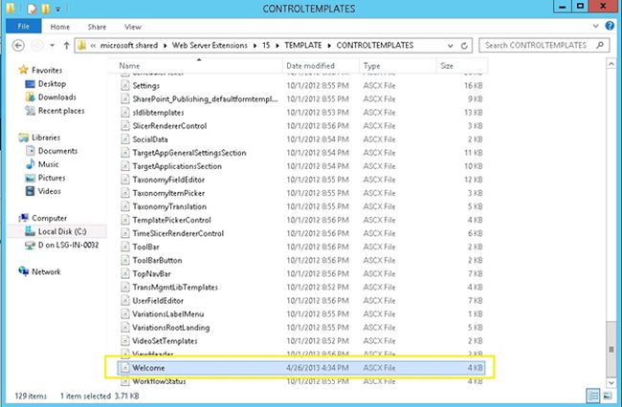Open Quick Access Toolbar customize dropdown
Image resolution: width=622 pixels, height=407 pixels.
[x=58, y=9]
